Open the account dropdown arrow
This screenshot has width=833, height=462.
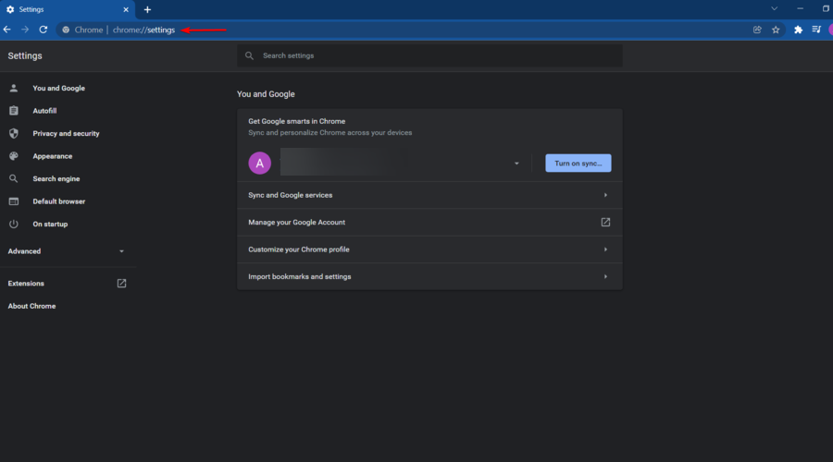point(516,164)
